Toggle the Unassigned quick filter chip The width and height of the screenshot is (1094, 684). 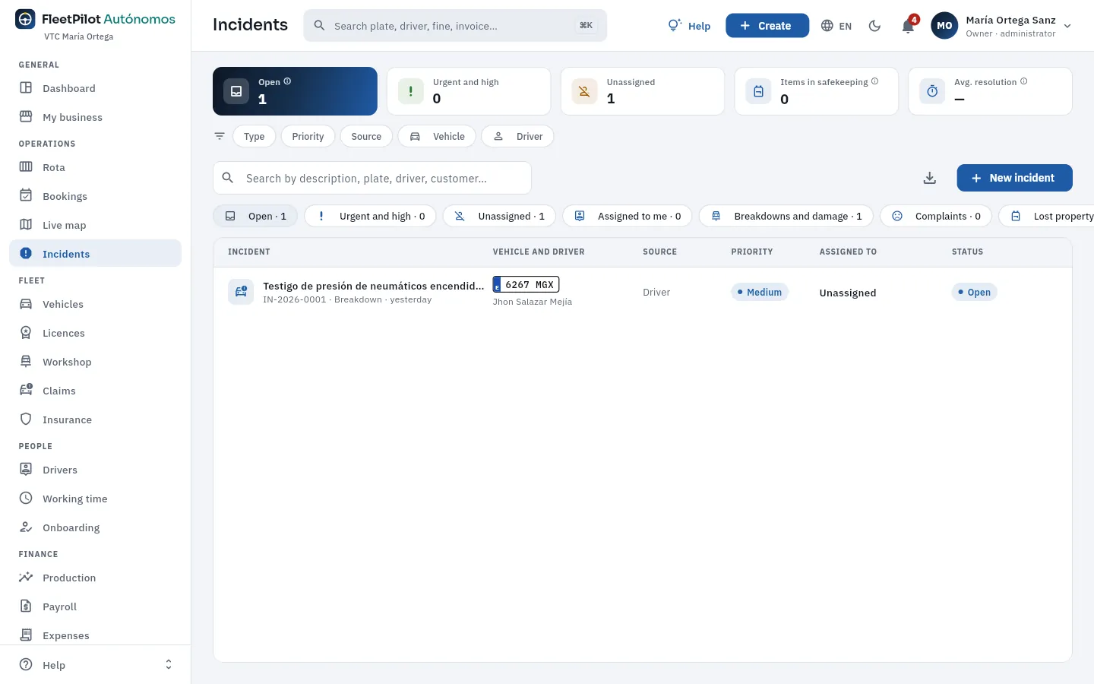(499, 216)
